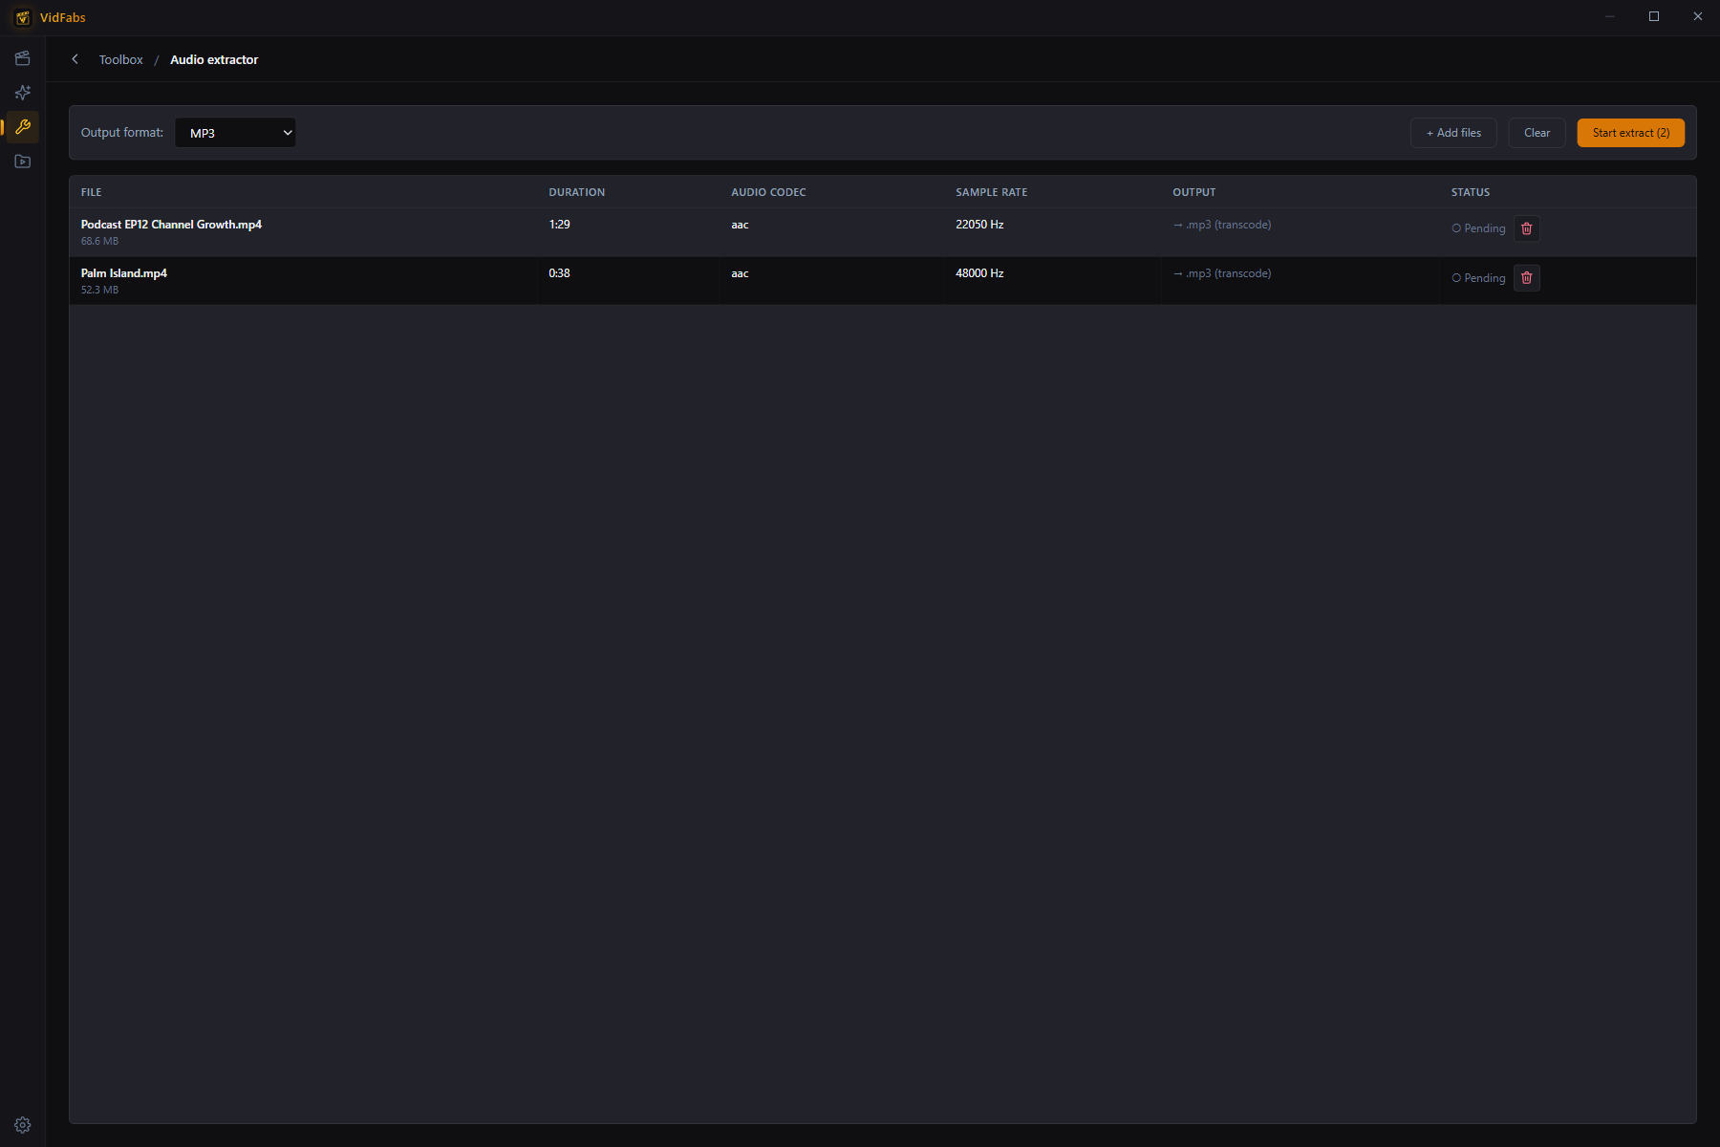Open the media library folder sidebar icon

pyautogui.click(x=23, y=162)
